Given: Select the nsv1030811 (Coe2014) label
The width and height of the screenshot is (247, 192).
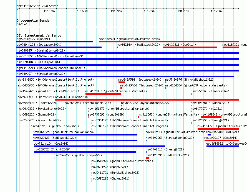Looking at the screenshot, I should (x=179, y=45).
